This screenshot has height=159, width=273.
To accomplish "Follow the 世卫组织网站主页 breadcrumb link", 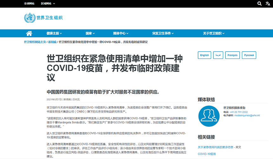I will [35, 42].
